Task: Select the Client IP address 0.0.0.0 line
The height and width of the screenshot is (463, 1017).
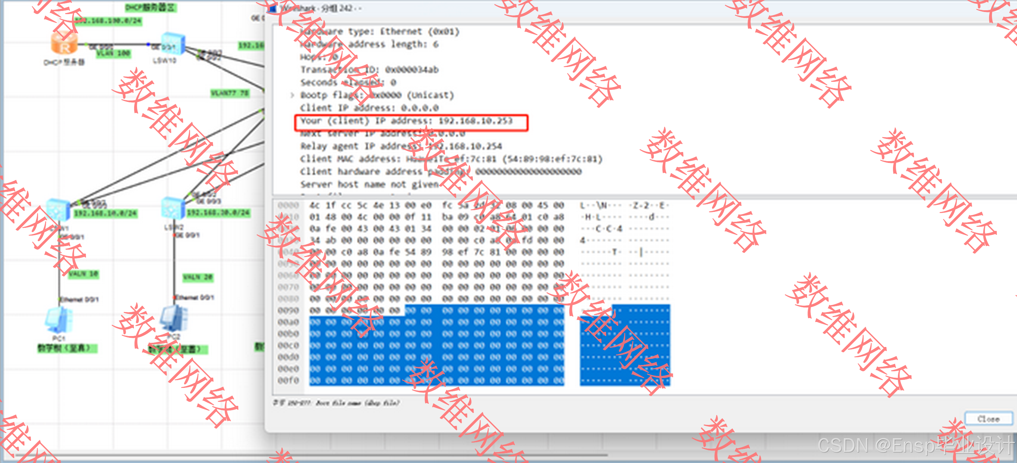Action: coord(369,108)
